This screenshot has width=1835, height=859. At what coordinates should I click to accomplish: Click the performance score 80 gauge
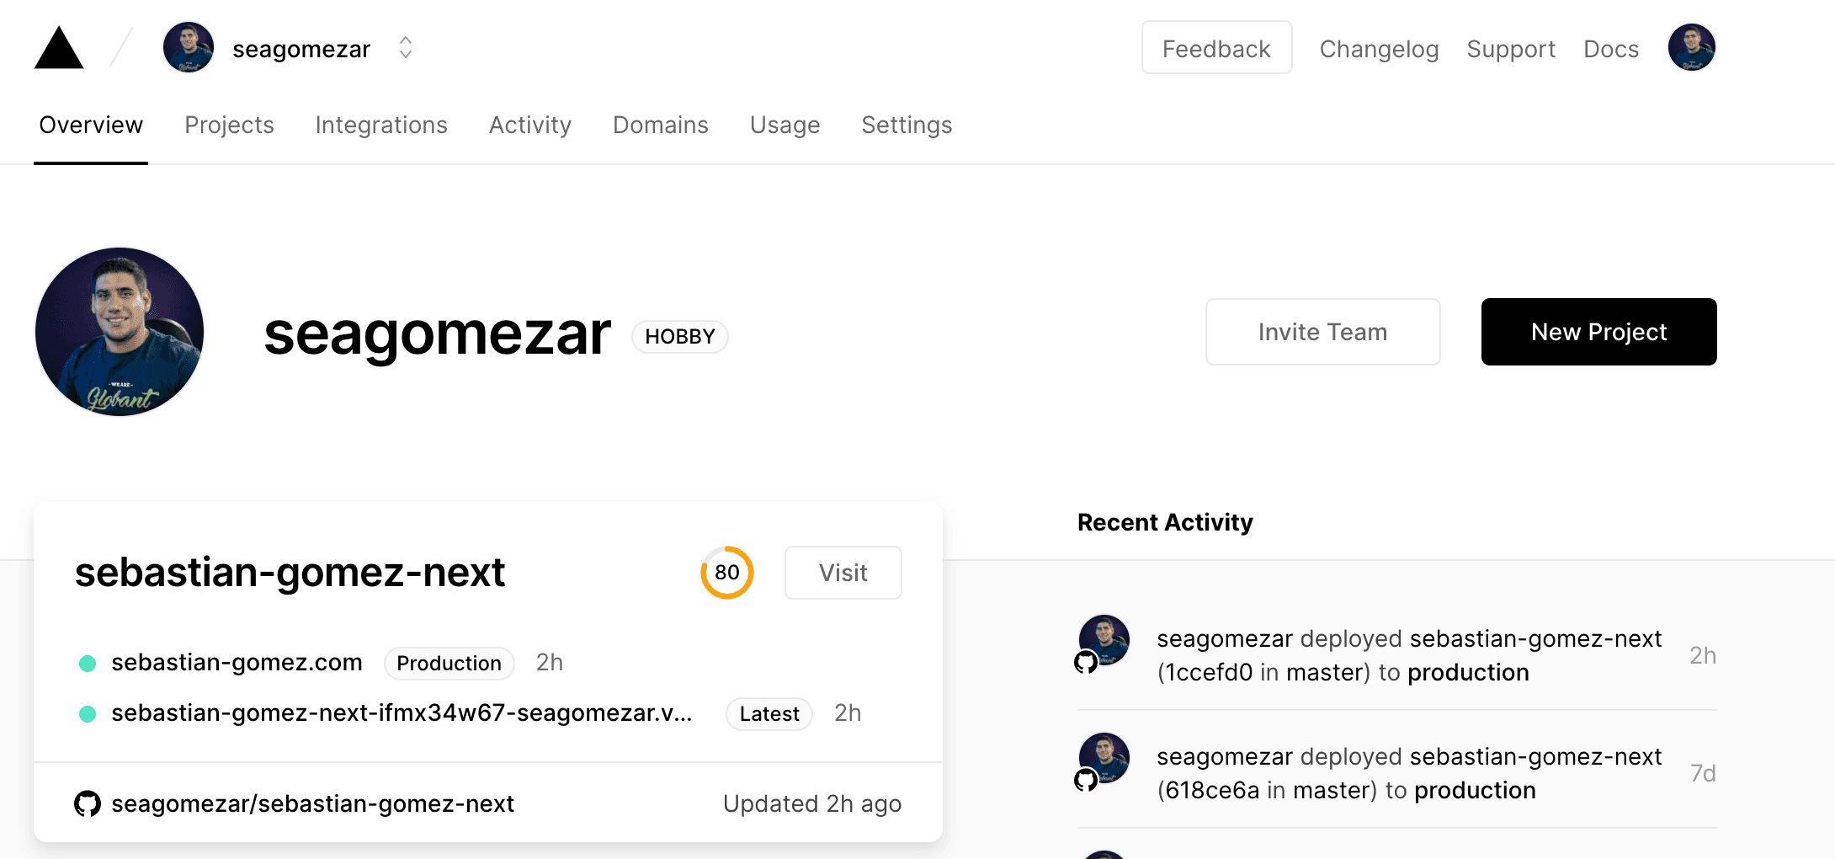727,573
